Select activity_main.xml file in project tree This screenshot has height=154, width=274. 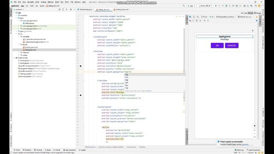coord(31,47)
